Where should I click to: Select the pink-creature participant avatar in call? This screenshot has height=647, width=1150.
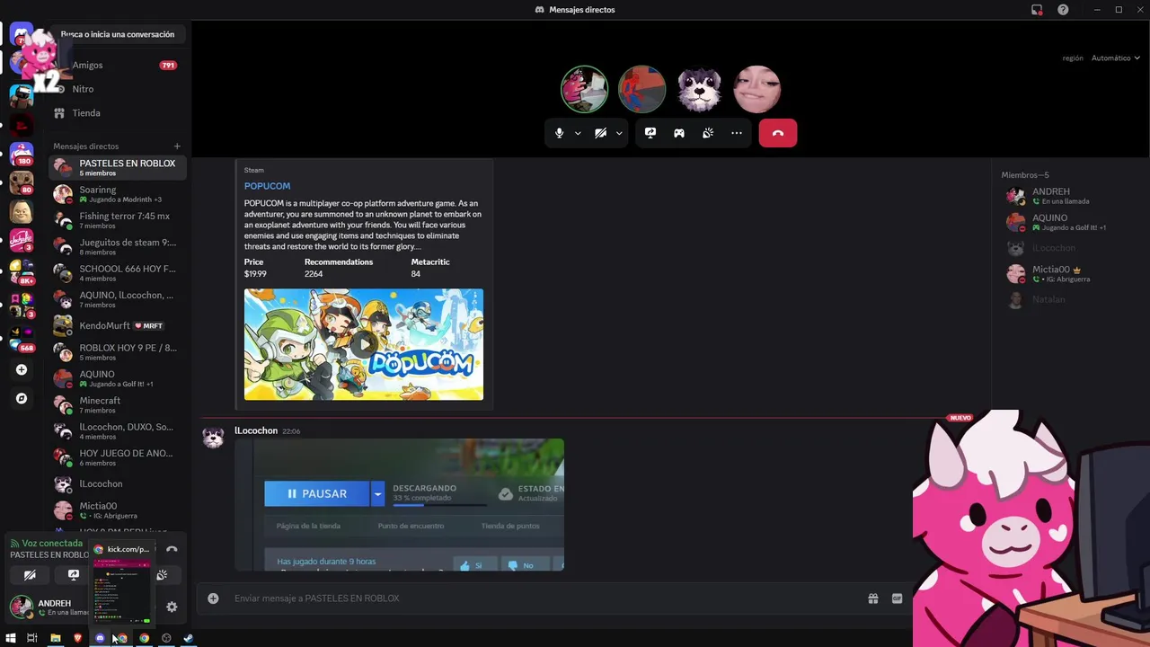tap(585, 89)
